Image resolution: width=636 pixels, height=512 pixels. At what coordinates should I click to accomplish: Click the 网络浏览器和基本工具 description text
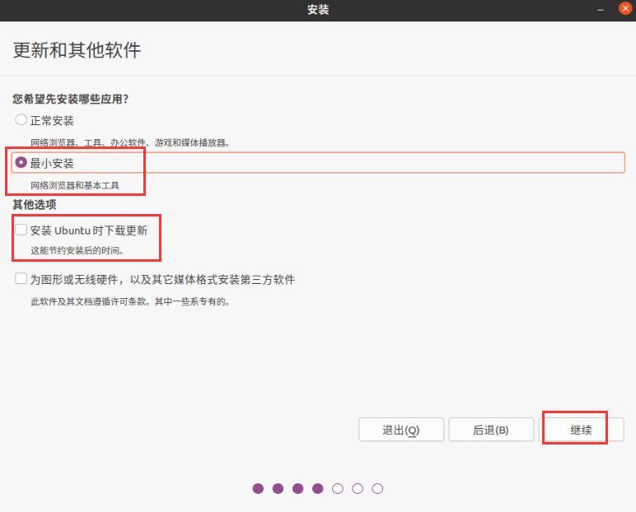coord(75,185)
